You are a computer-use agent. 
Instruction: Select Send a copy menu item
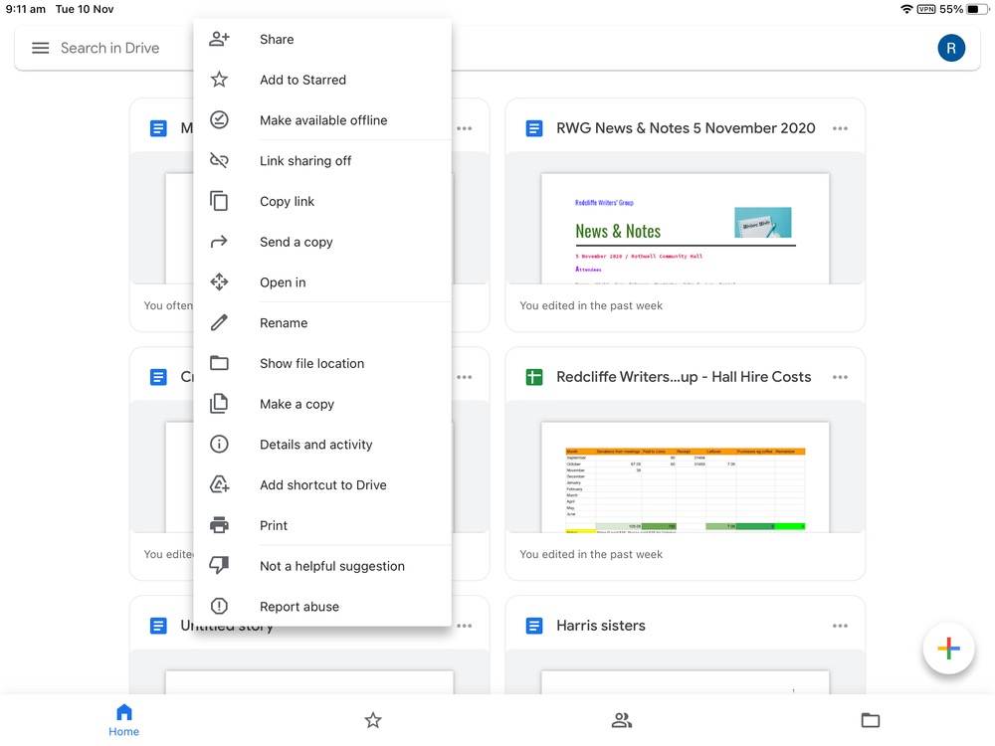[296, 242]
